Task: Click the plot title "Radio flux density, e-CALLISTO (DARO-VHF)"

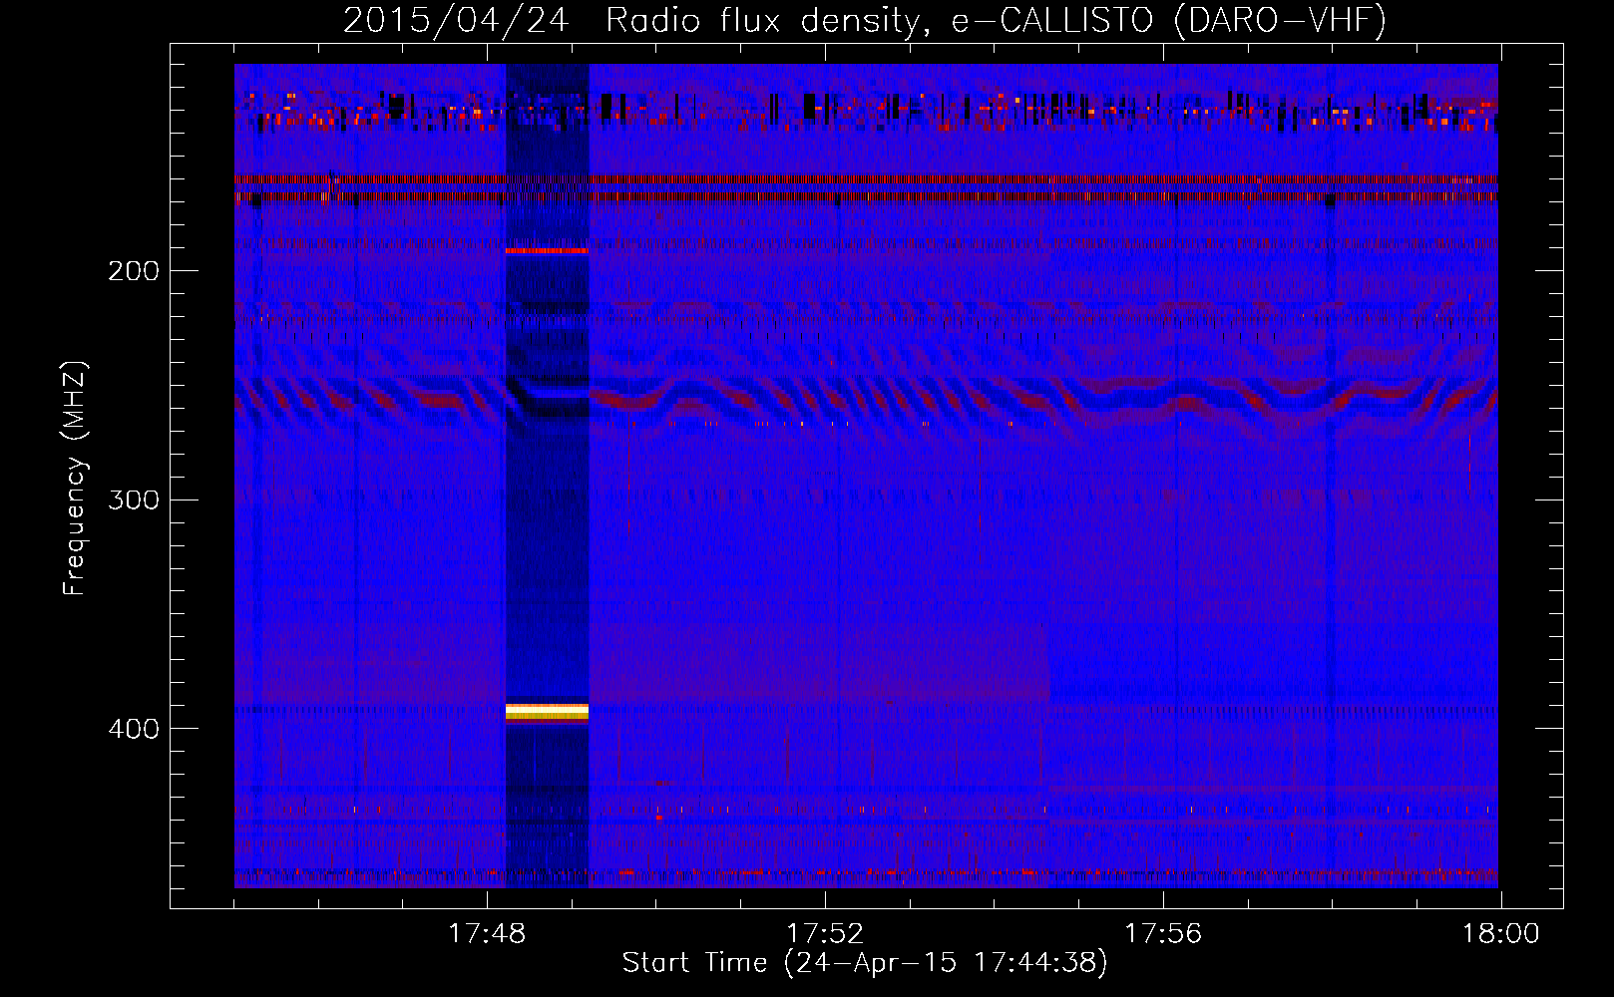Action: click(x=996, y=20)
